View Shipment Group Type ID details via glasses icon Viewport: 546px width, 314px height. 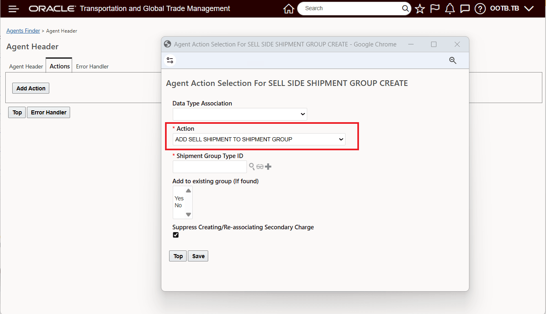point(260,167)
